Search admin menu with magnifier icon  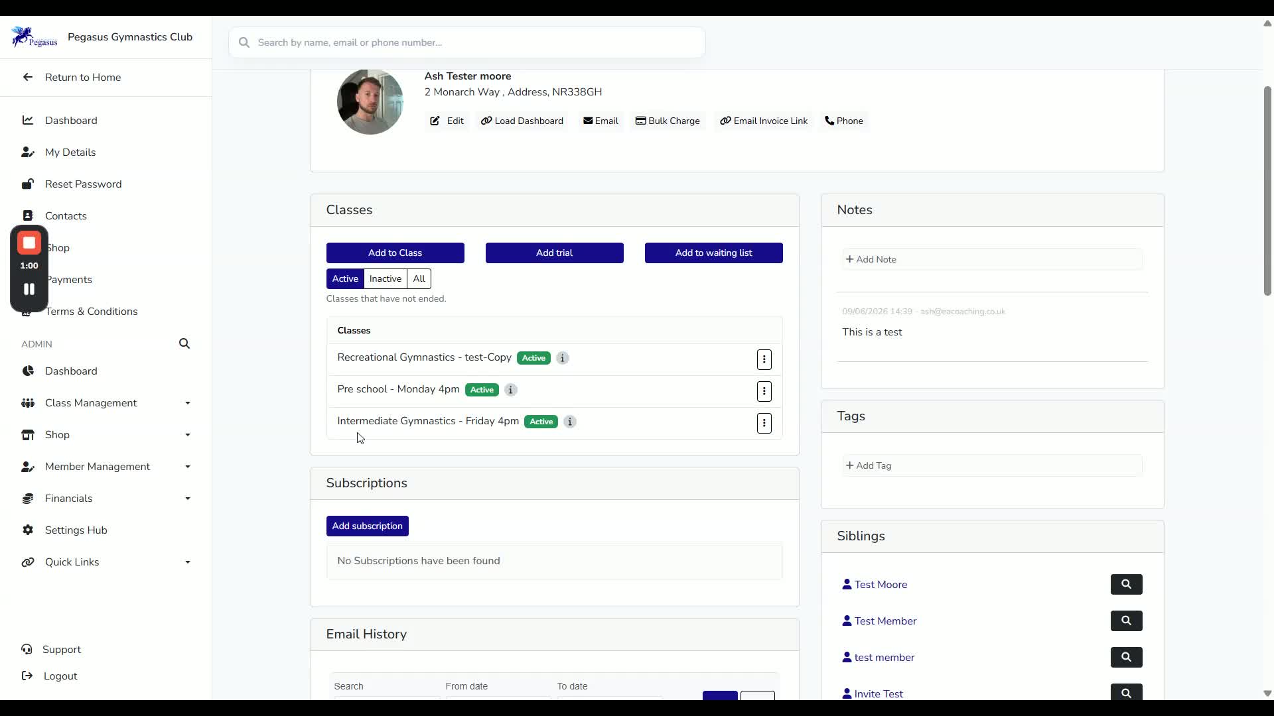pyautogui.click(x=184, y=343)
